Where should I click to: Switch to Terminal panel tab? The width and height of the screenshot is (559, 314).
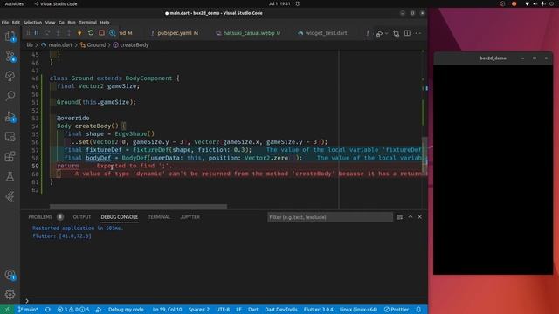(159, 217)
